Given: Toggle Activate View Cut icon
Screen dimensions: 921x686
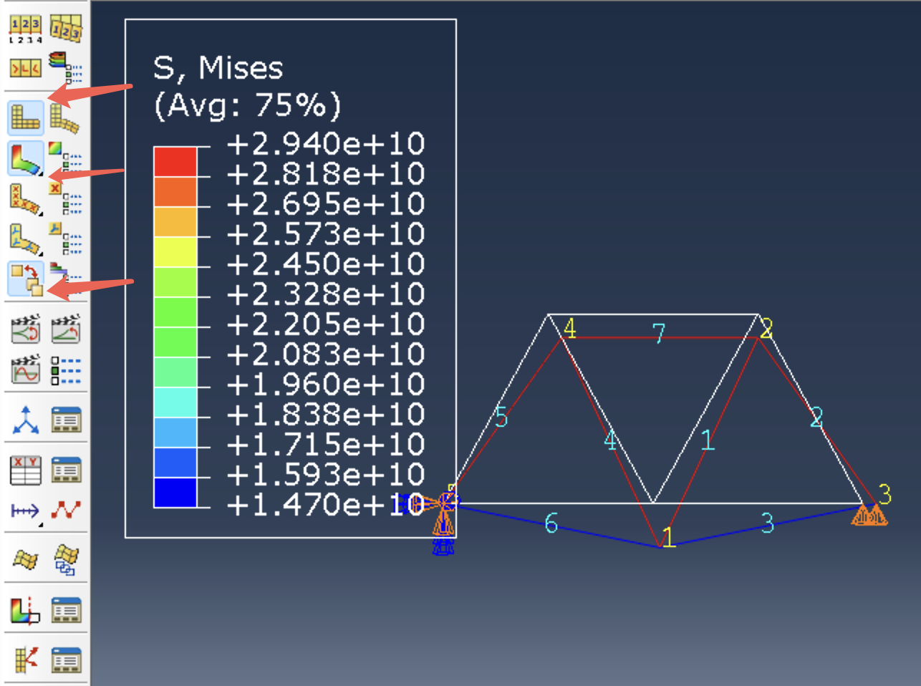Looking at the screenshot, I should click(26, 610).
